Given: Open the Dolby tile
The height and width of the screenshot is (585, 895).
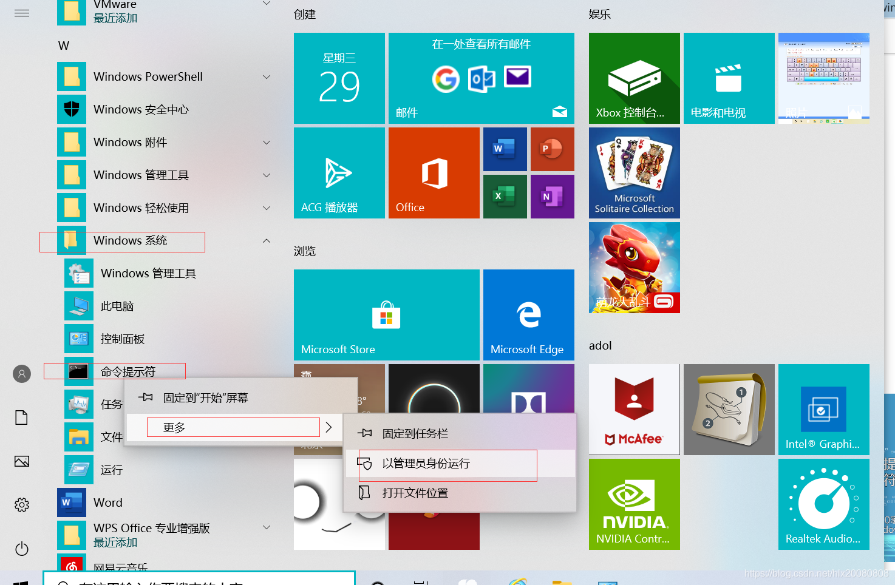Looking at the screenshot, I should pos(528,388).
